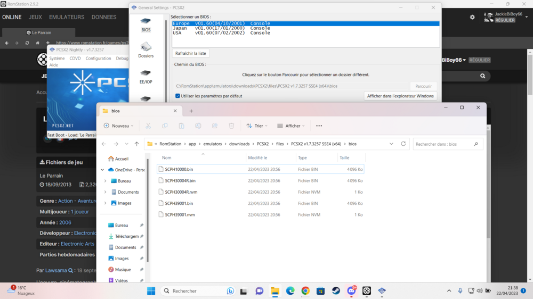This screenshot has width=533, height=299.
Task: Open the three-dots more options menu
Action: coord(319,126)
